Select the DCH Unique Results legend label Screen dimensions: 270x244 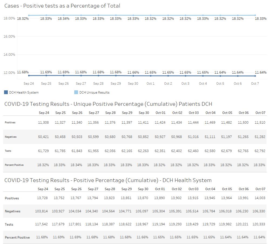pos(94,93)
